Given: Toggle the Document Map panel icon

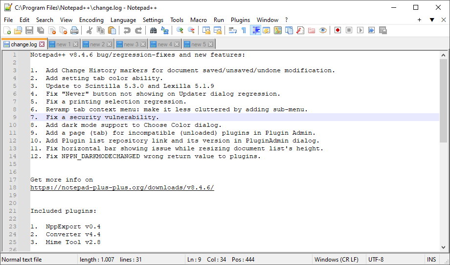Looking at the screenshot, I should pyautogui.click(x=278, y=30).
